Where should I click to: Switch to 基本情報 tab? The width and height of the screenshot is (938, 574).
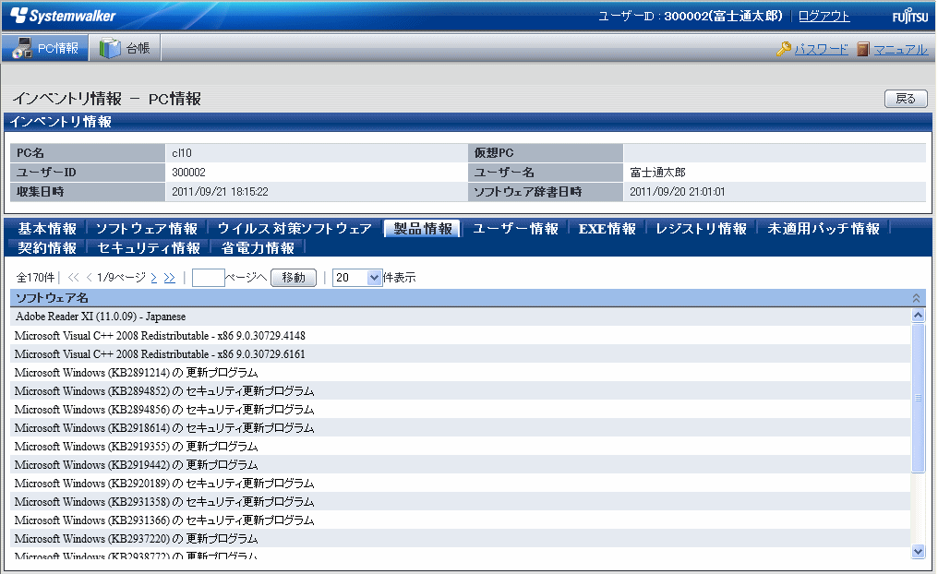47,229
